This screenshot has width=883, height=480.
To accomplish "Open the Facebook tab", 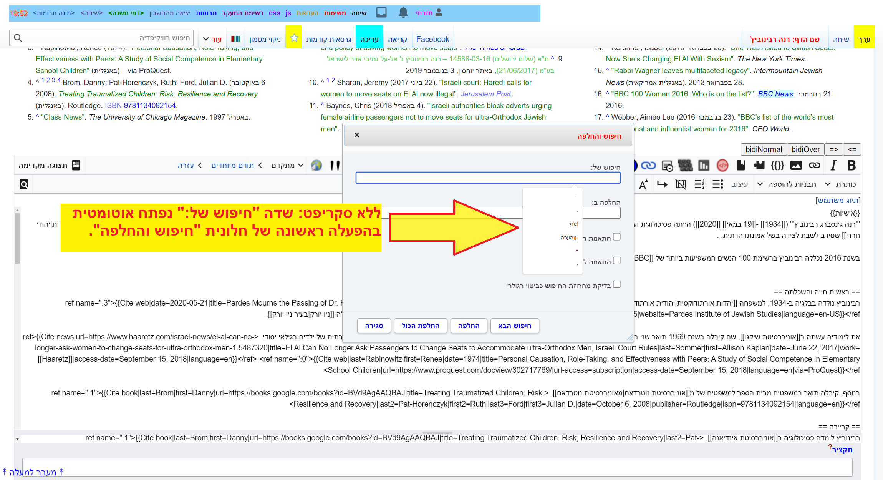I will [x=433, y=39].
